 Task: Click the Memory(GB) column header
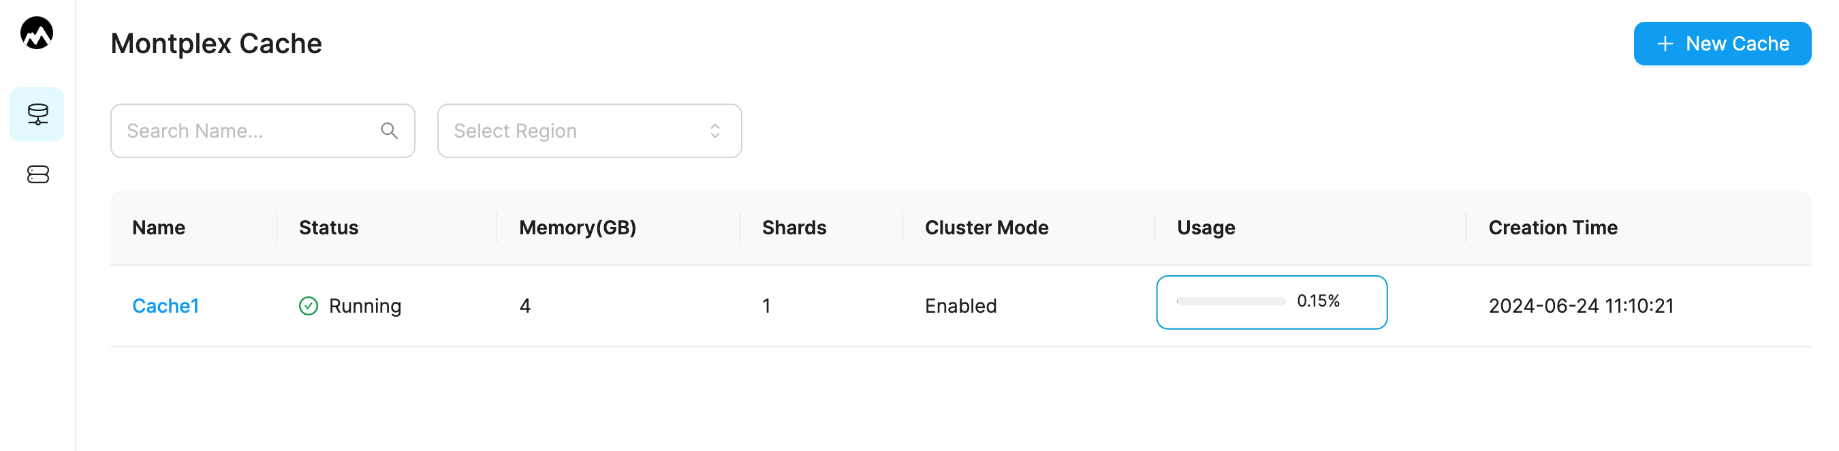pyautogui.click(x=578, y=228)
